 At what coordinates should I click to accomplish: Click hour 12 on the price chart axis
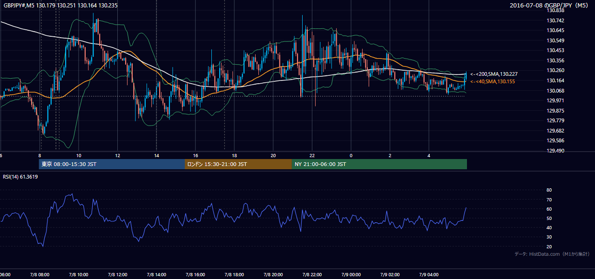coord(117,156)
